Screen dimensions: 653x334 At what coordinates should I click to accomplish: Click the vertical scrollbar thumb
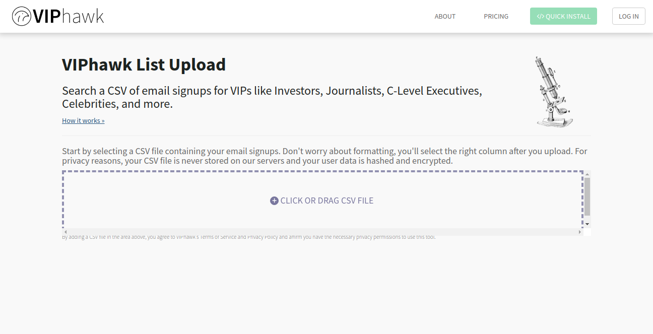[x=587, y=196]
